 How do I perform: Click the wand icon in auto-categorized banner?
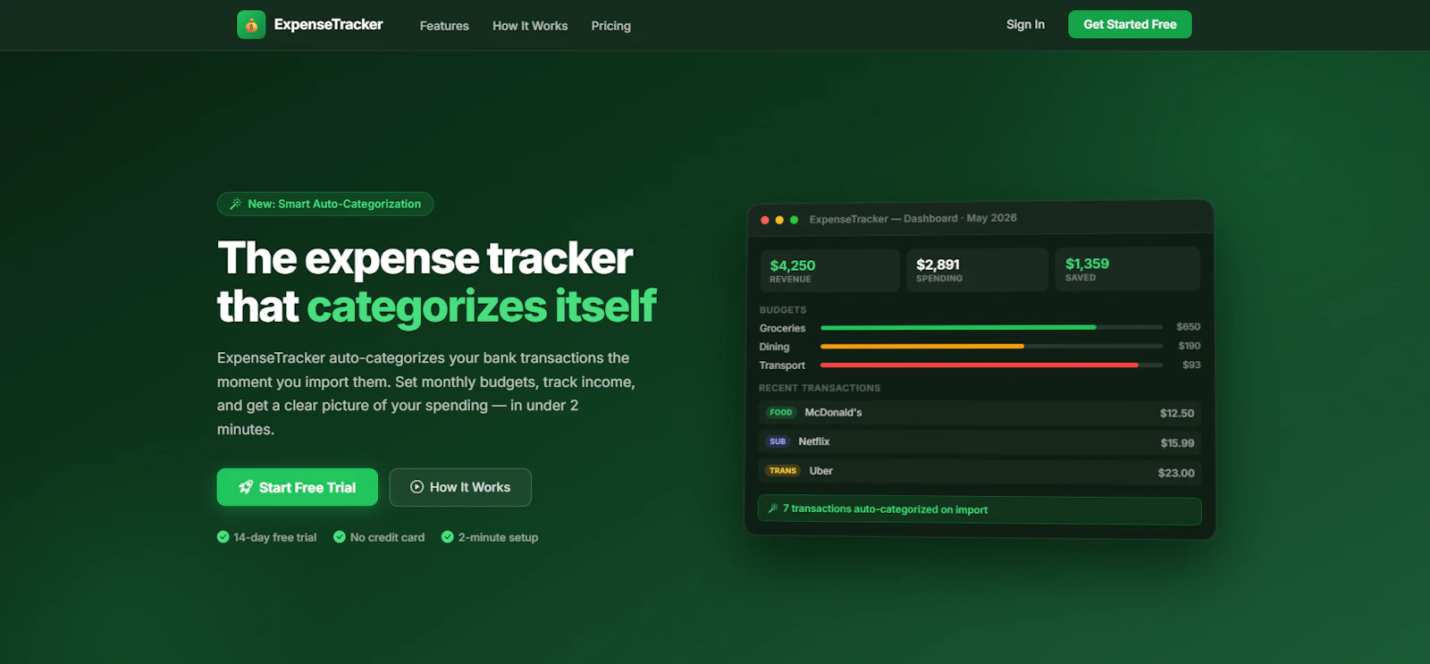pos(773,509)
